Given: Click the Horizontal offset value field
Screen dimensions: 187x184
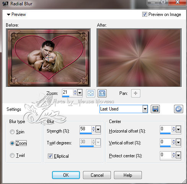Looking at the screenshot, I should [x=166, y=129].
